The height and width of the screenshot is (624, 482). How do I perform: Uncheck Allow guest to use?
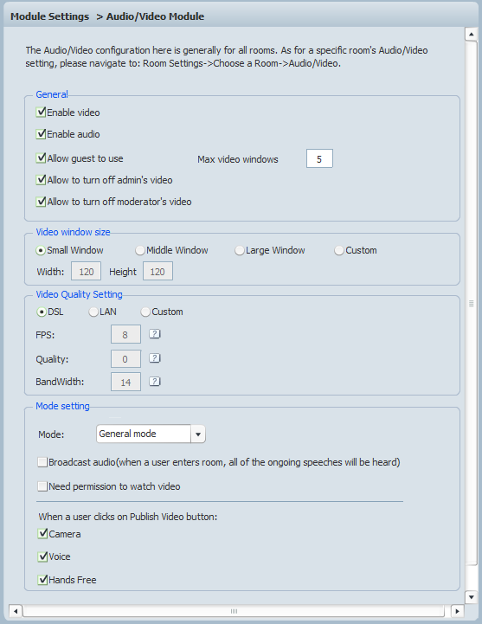point(41,158)
